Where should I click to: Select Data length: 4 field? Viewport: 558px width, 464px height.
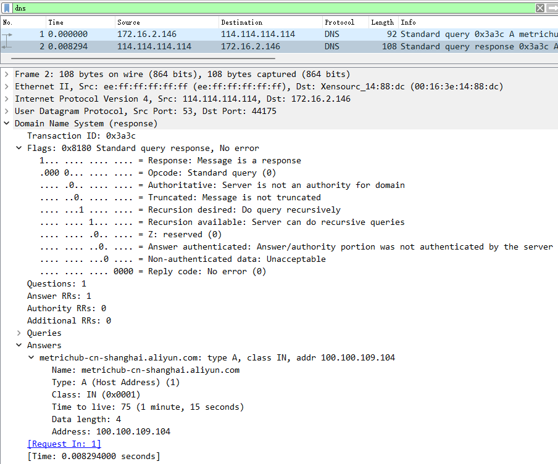(x=86, y=419)
